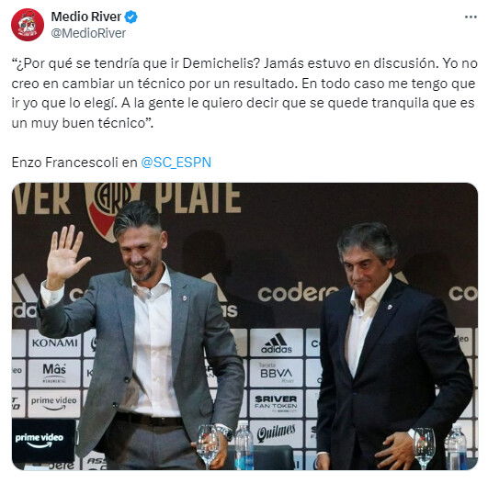Open the three-dot more options menu
This screenshot has width=488, height=483.
click(x=471, y=17)
